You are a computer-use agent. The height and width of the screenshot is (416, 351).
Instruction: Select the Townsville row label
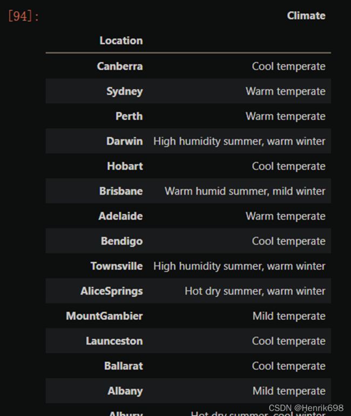pyautogui.click(x=117, y=266)
